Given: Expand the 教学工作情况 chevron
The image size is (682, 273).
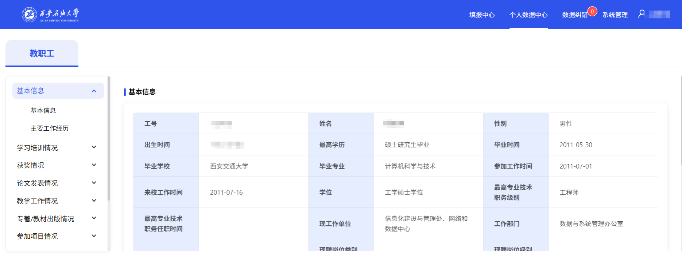Looking at the screenshot, I should [94, 201].
